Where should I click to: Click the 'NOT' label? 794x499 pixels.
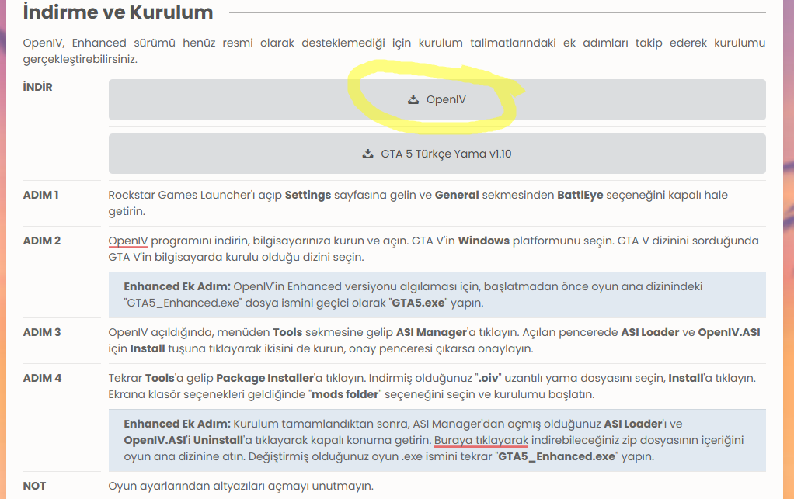coord(34,486)
